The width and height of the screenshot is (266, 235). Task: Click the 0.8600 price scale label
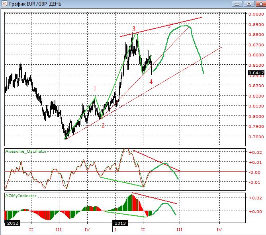[256, 55]
